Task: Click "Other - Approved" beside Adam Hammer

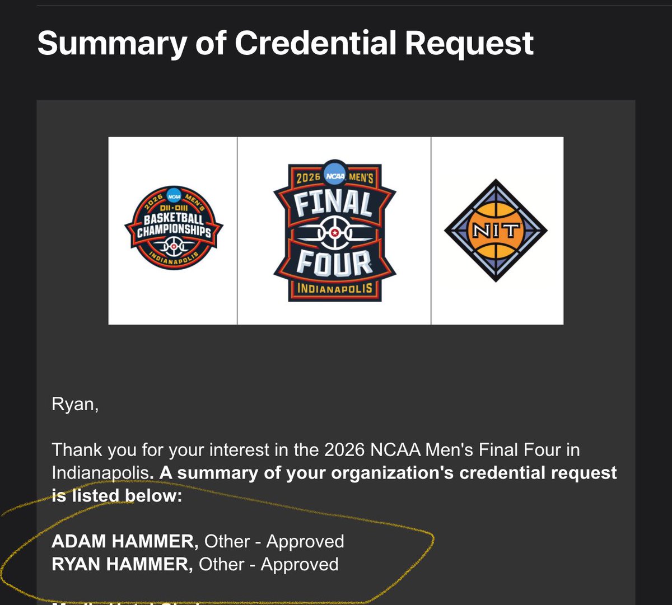Action: pos(274,541)
